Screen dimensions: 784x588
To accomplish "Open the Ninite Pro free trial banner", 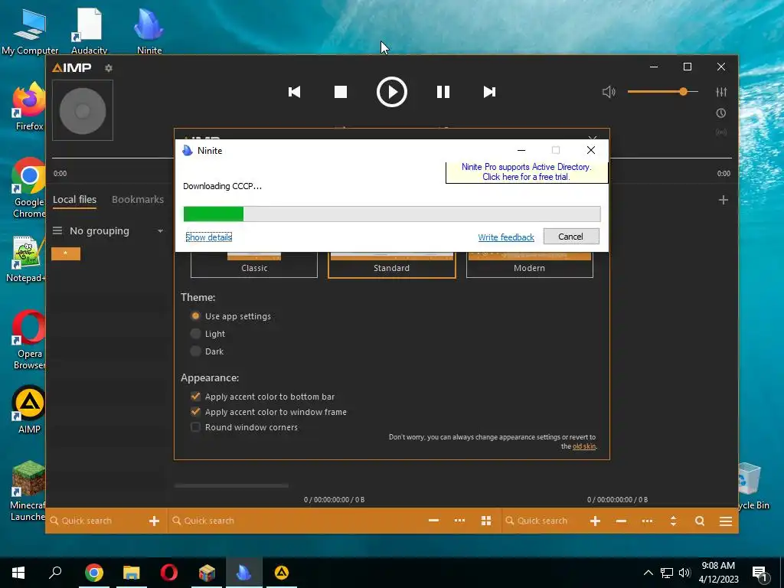I will click(x=527, y=171).
